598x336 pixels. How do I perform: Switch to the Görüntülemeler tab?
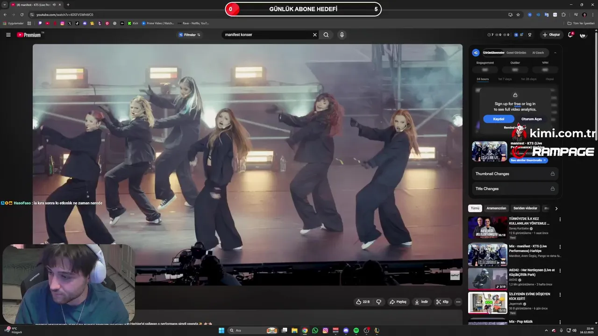pyautogui.click(x=493, y=53)
